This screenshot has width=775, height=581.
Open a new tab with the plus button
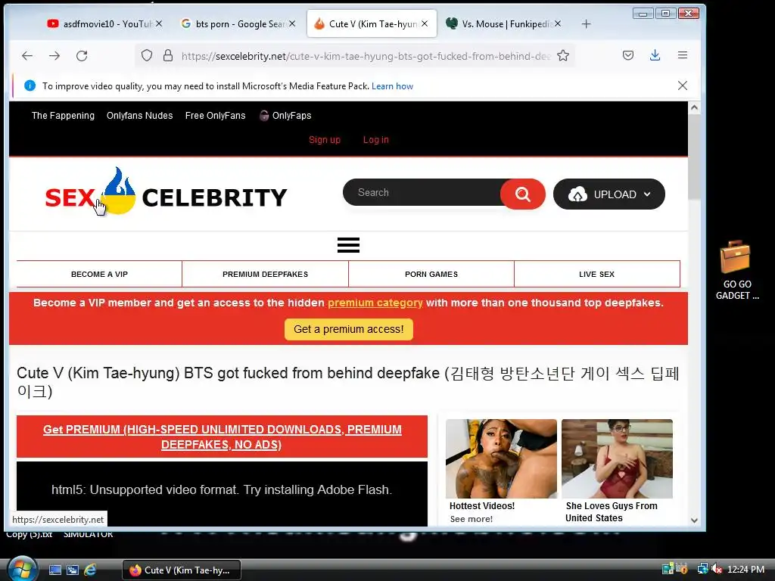click(587, 23)
